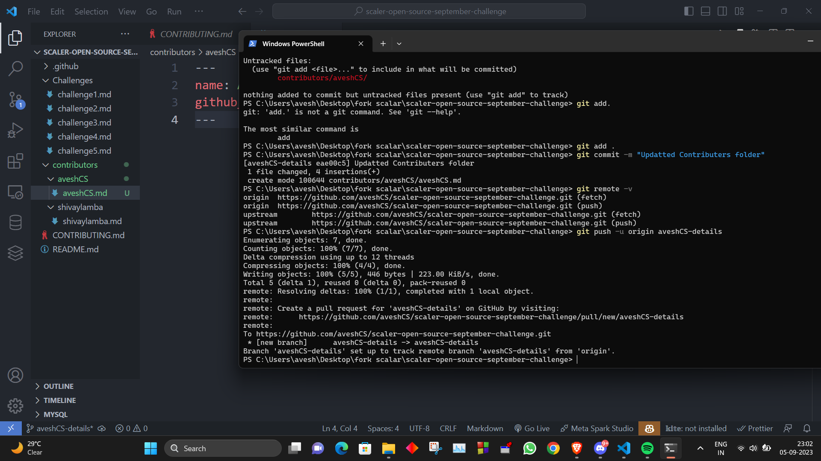
Task: Open notifications via the bell icon
Action: 807,428
